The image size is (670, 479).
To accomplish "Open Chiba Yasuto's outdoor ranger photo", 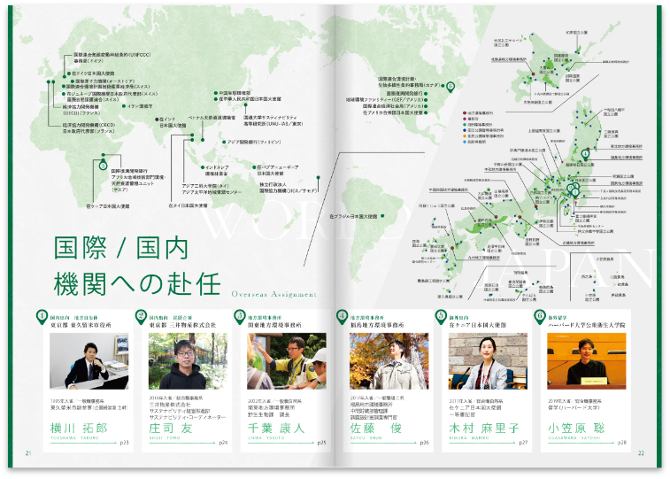I will 287,361.
